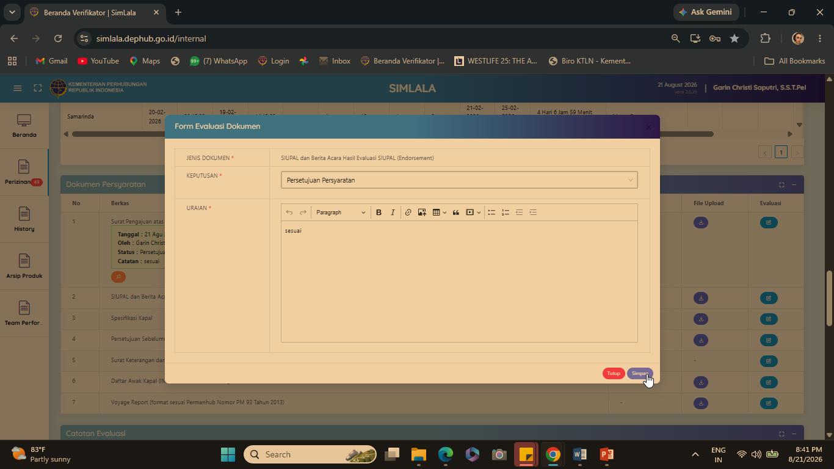The height and width of the screenshot is (469, 834).
Task: Click inside the Uraian text area
Action: [459, 281]
